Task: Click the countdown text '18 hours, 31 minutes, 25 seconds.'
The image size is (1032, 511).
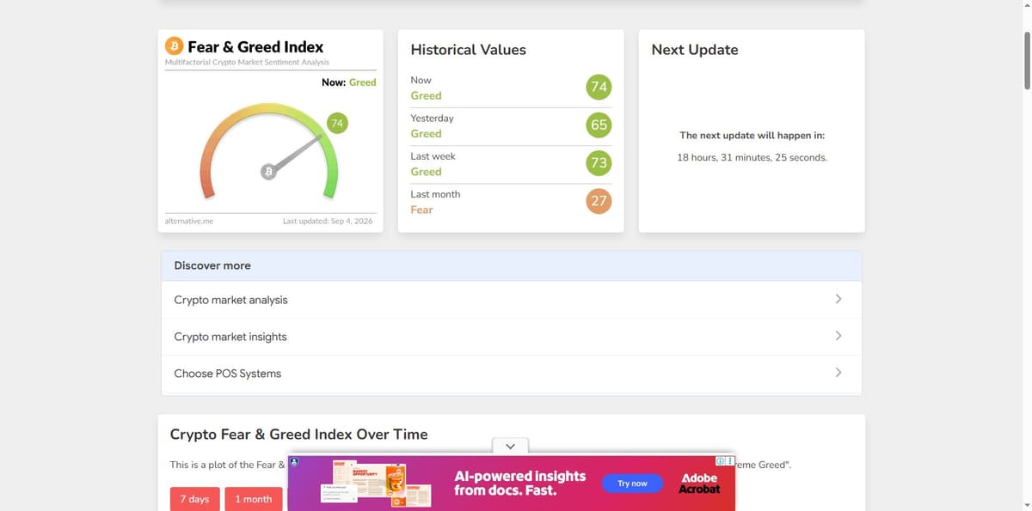Action: [x=752, y=157]
